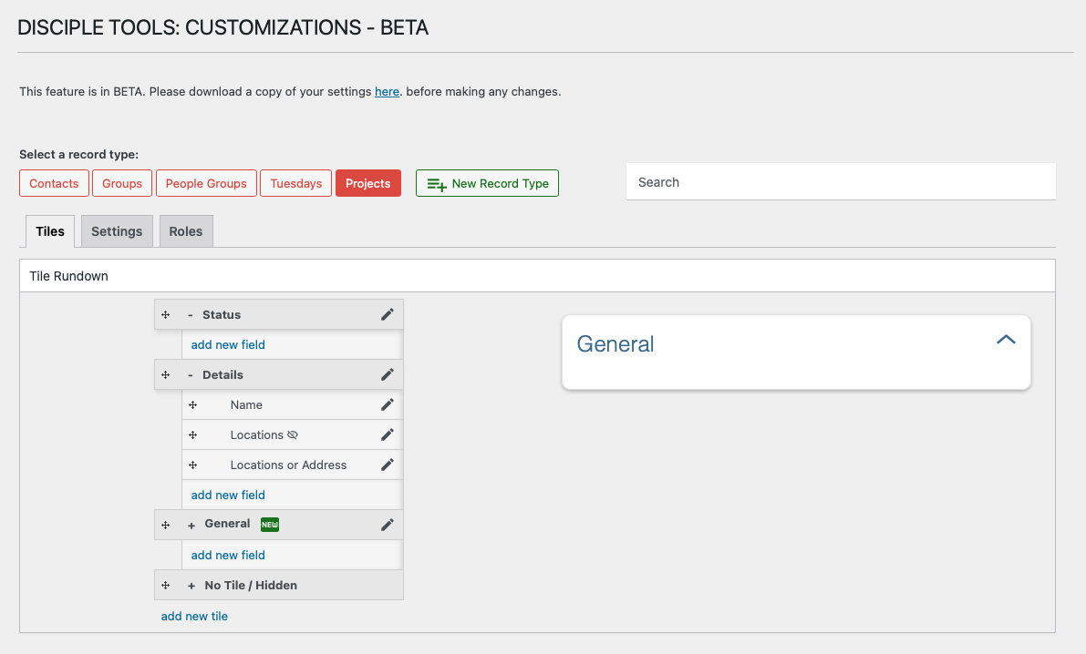
Task: Collapse the General preview card chevron
Action: (1006, 340)
